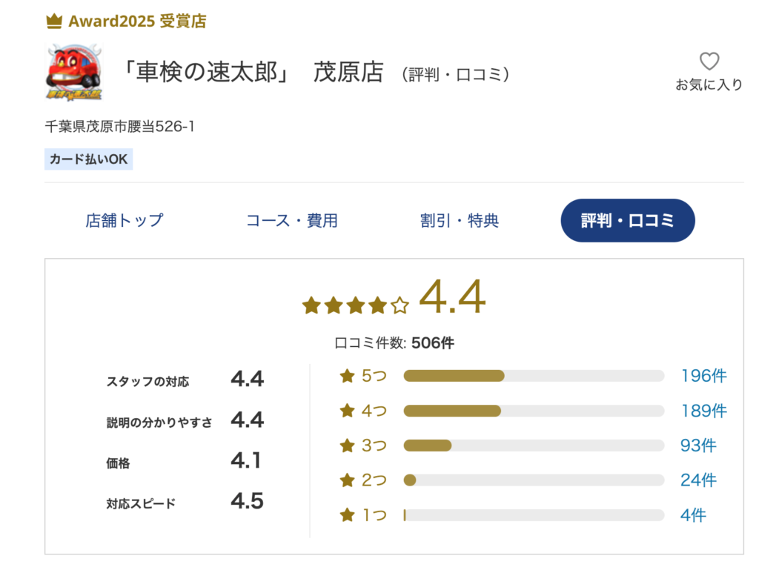Open the 店舗トップ tab
759x576 pixels.
click(x=125, y=220)
